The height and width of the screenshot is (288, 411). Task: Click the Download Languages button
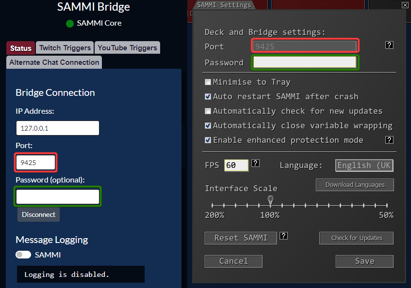(355, 185)
